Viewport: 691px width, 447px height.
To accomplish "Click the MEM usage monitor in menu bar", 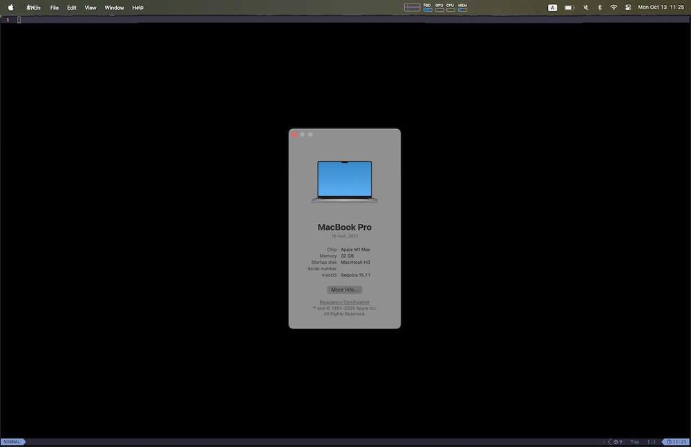I will 462,8.
